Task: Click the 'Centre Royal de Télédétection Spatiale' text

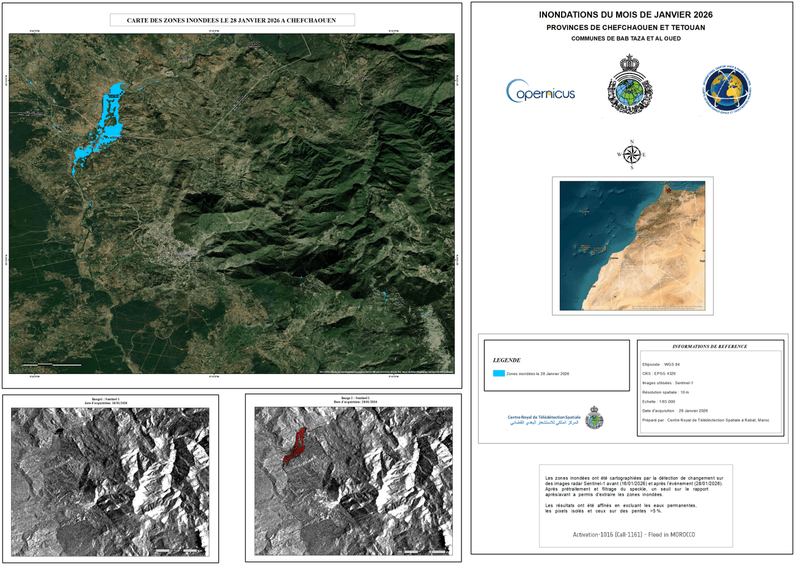Action: tap(544, 417)
